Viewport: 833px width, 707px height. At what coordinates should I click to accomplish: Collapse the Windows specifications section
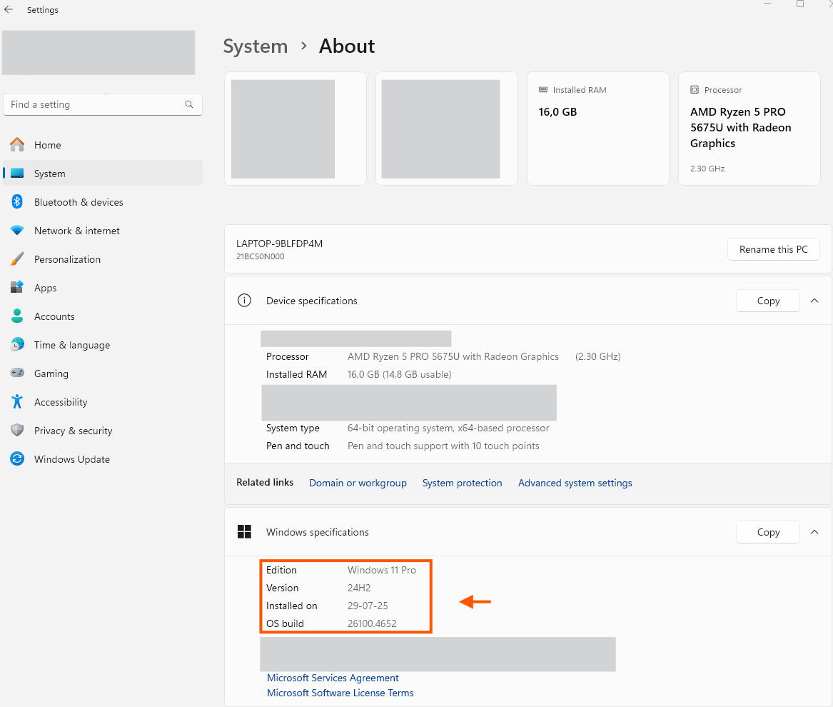(814, 531)
